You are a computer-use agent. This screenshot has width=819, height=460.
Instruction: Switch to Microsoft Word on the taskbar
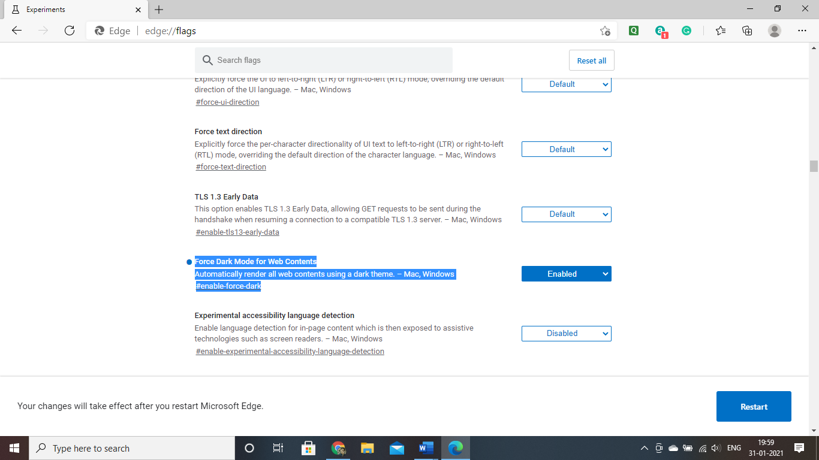[x=426, y=448]
